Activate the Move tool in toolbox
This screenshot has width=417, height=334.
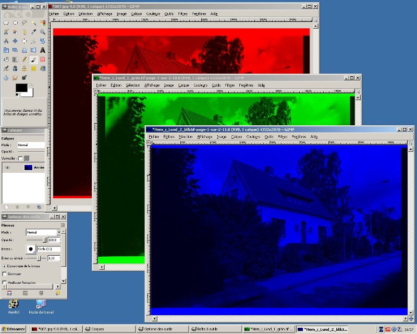15,41
